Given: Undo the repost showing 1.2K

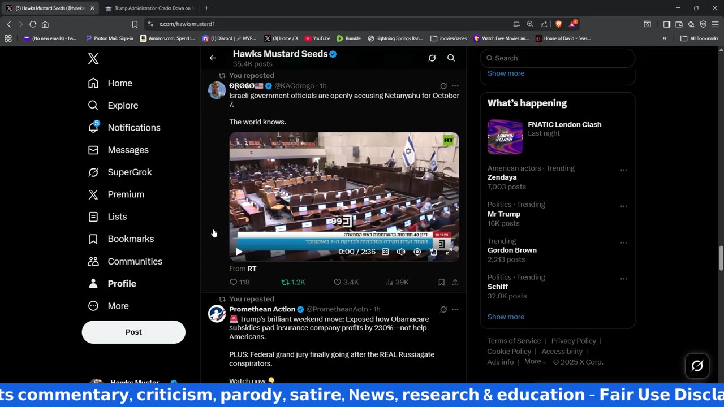Looking at the screenshot, I should coord(293,282).
